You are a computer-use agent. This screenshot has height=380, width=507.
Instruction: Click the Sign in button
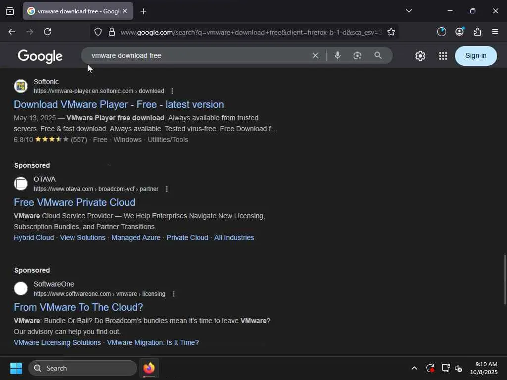[x=476, y=55]
